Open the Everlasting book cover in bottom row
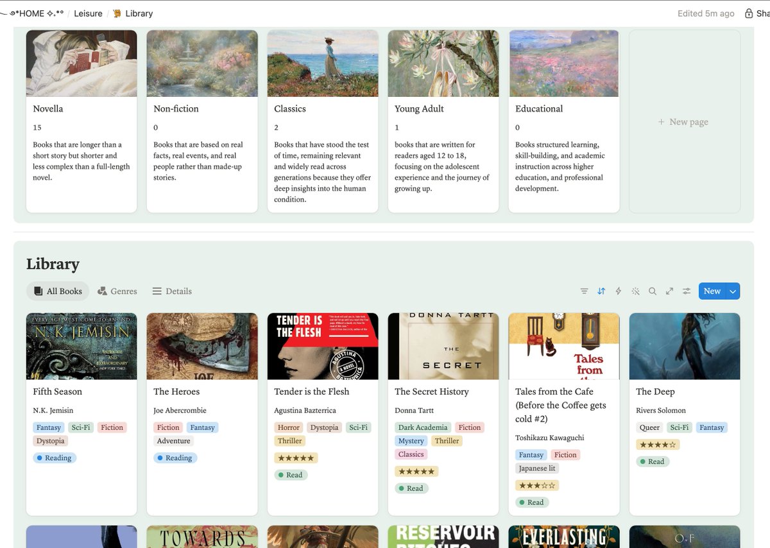The height and width of the screenshot is (548, 770). click(564, 536)
